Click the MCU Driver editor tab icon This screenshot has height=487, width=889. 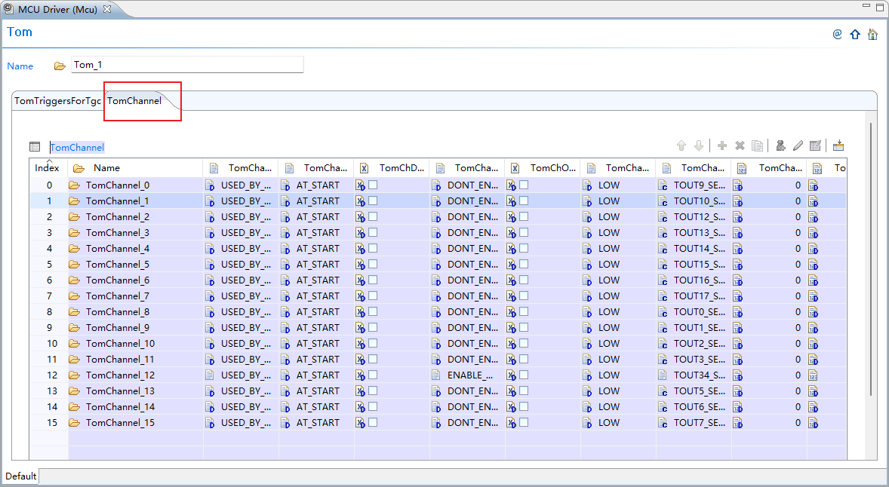8,9
